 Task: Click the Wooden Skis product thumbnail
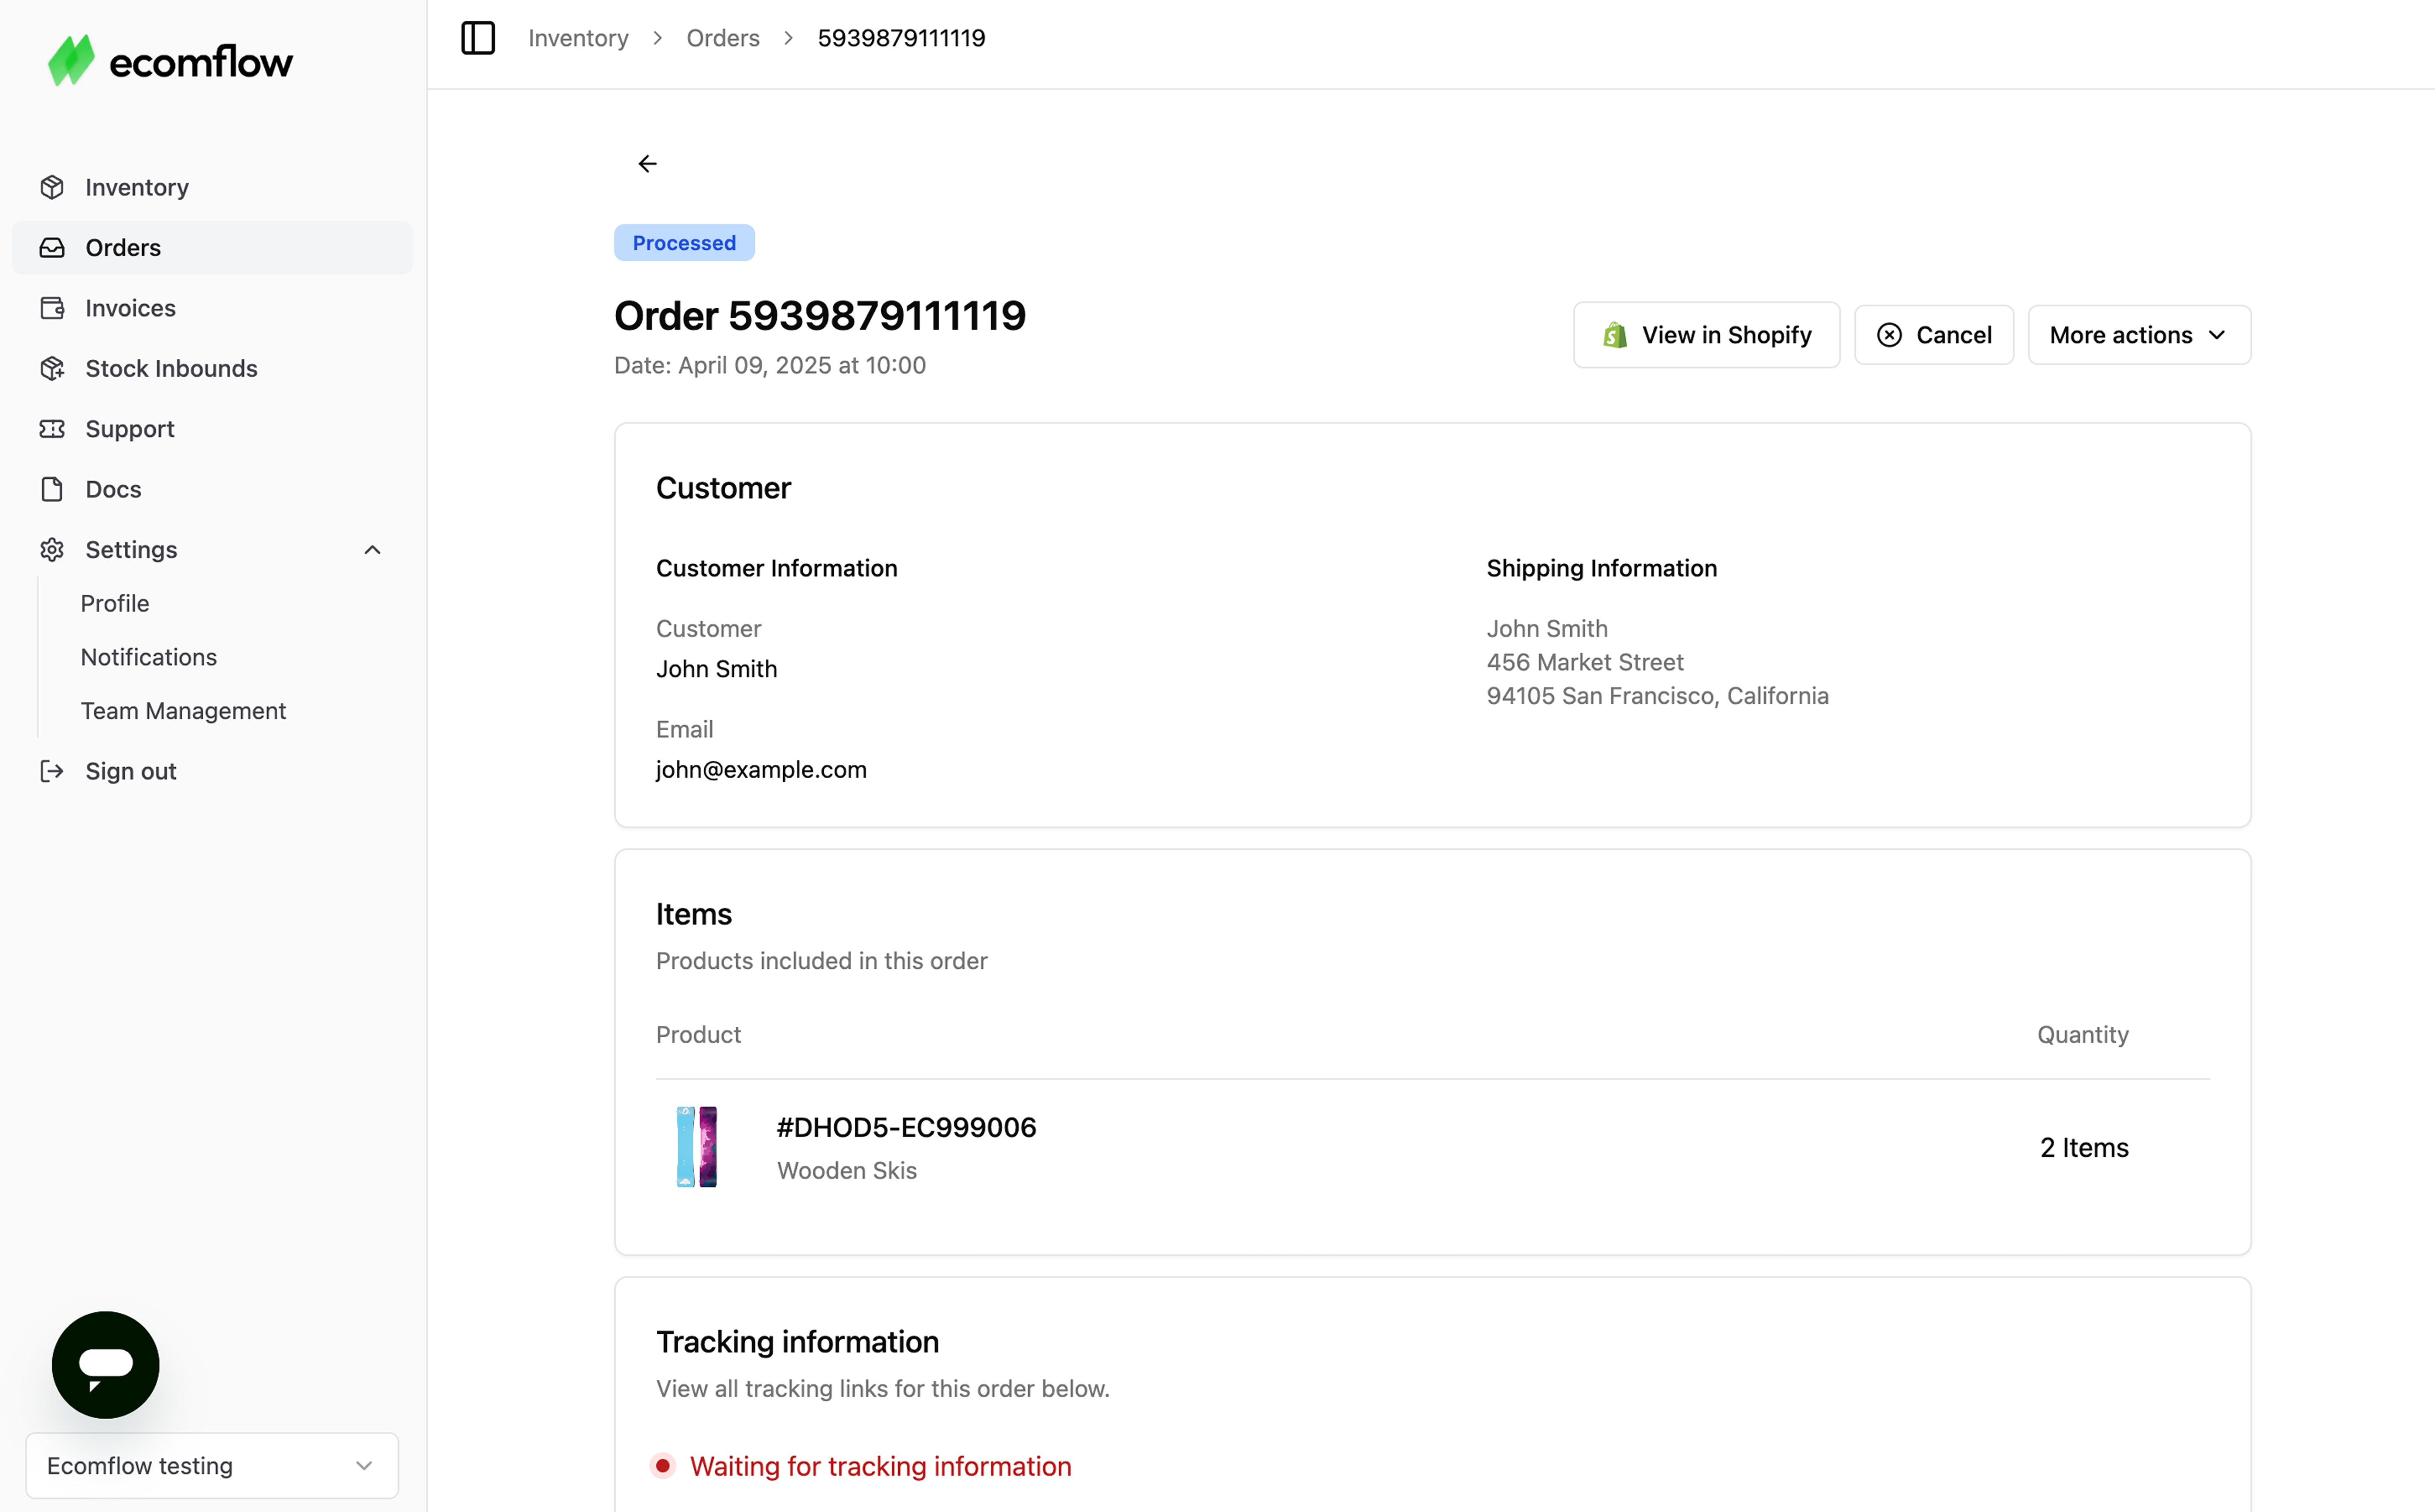click(697, 1147)
